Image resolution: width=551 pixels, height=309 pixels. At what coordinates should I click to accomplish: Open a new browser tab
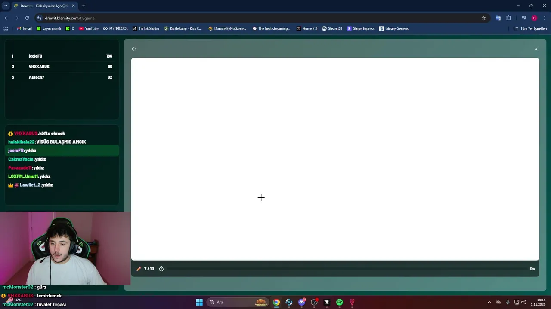click(x=84, y=6)
